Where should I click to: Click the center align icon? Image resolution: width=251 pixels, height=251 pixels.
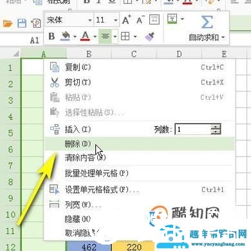point(105,37)
